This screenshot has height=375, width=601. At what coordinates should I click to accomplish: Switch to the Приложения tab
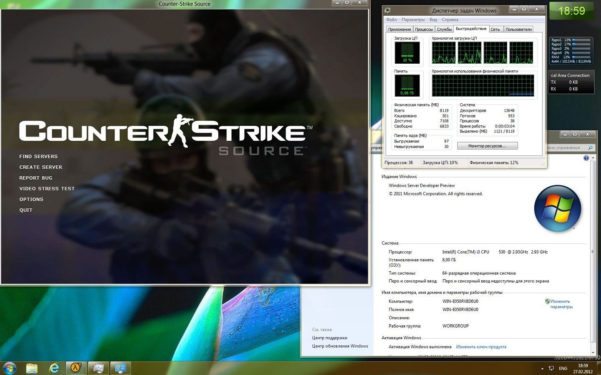(399, 29)
